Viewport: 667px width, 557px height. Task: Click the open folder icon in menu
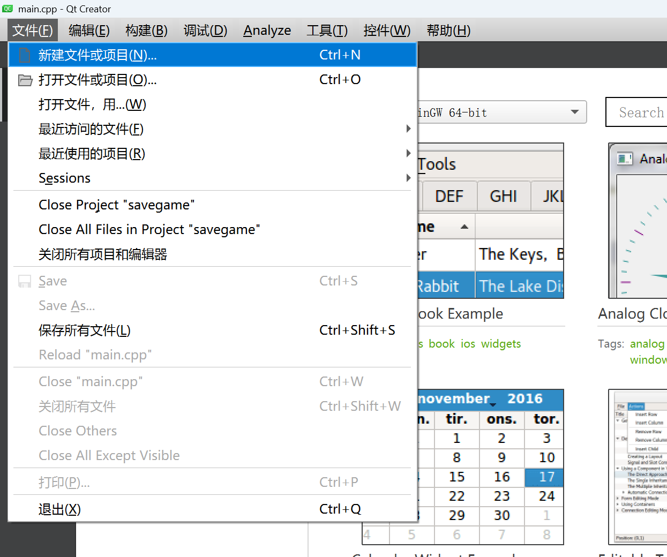(x=25, y=80)
